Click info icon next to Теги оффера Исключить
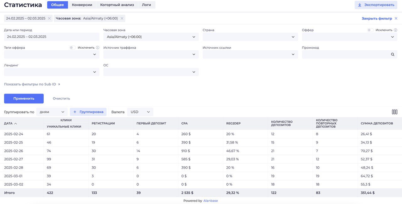 98,48
